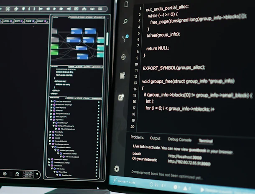Select the top teal node in node graph

pos(101,40)
